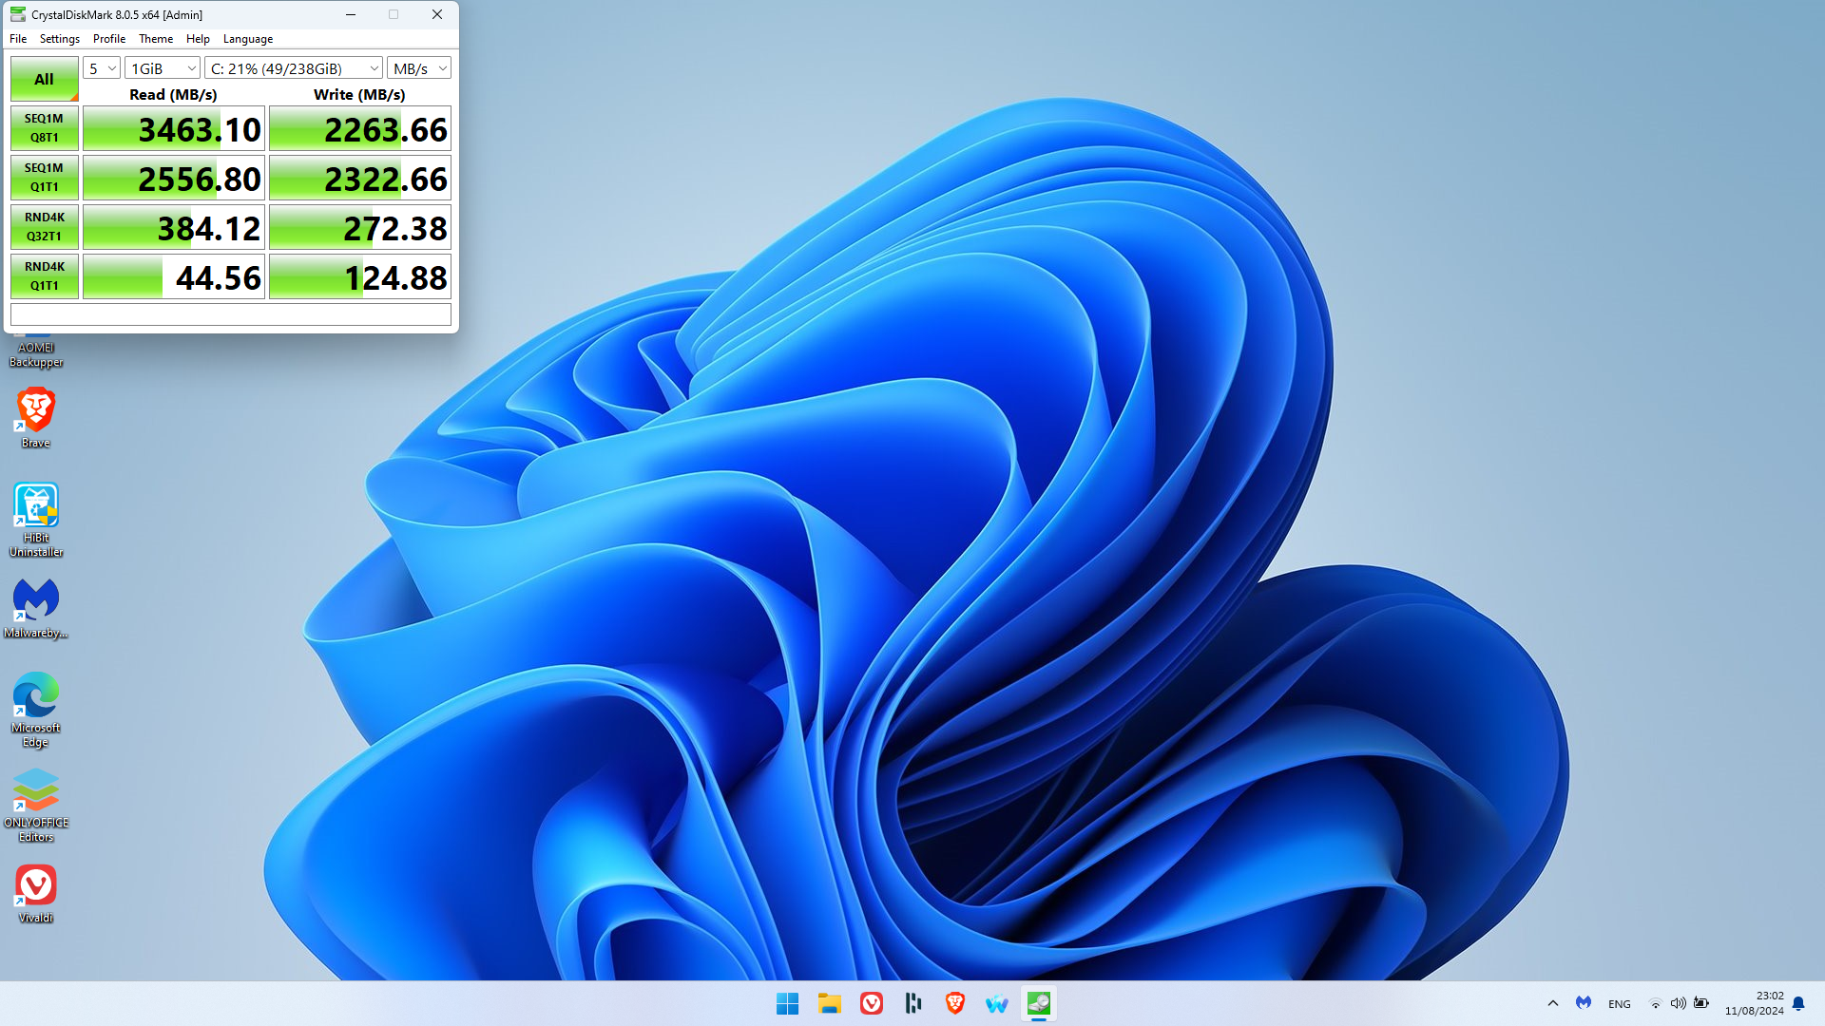Click the All benchmark button
The width and height of the screenshot is (1825, 1026).
(x=44, y=79)
